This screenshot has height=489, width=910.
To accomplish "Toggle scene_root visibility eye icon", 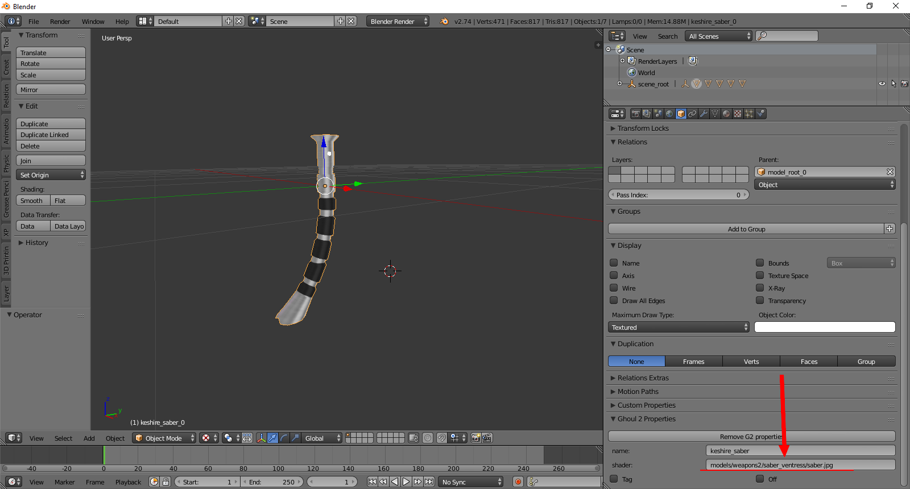I will pyautogui.click(x=882, y=84).
